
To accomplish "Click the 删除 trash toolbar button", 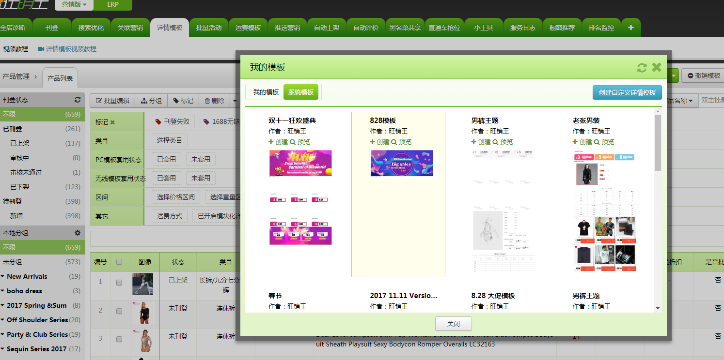I will pos(214,101).
